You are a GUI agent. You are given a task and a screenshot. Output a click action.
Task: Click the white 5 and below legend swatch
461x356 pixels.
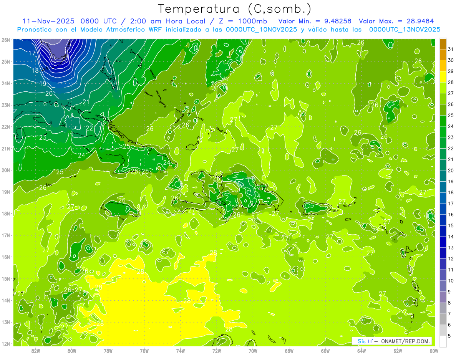(x=443, y=341)
